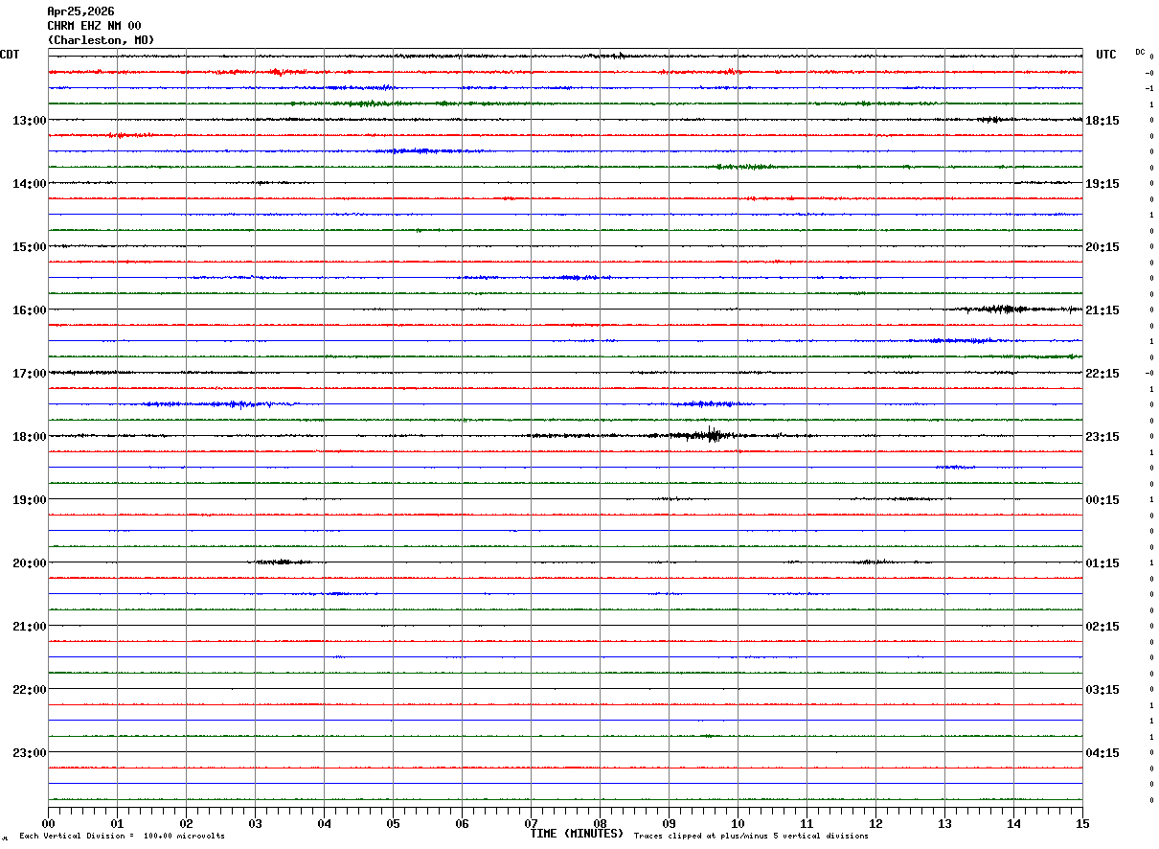
Task: Click minute 02 on the time axis
Action: tap(186, 824)
